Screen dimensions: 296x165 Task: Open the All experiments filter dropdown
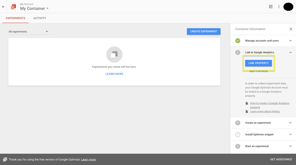[28, 32]
